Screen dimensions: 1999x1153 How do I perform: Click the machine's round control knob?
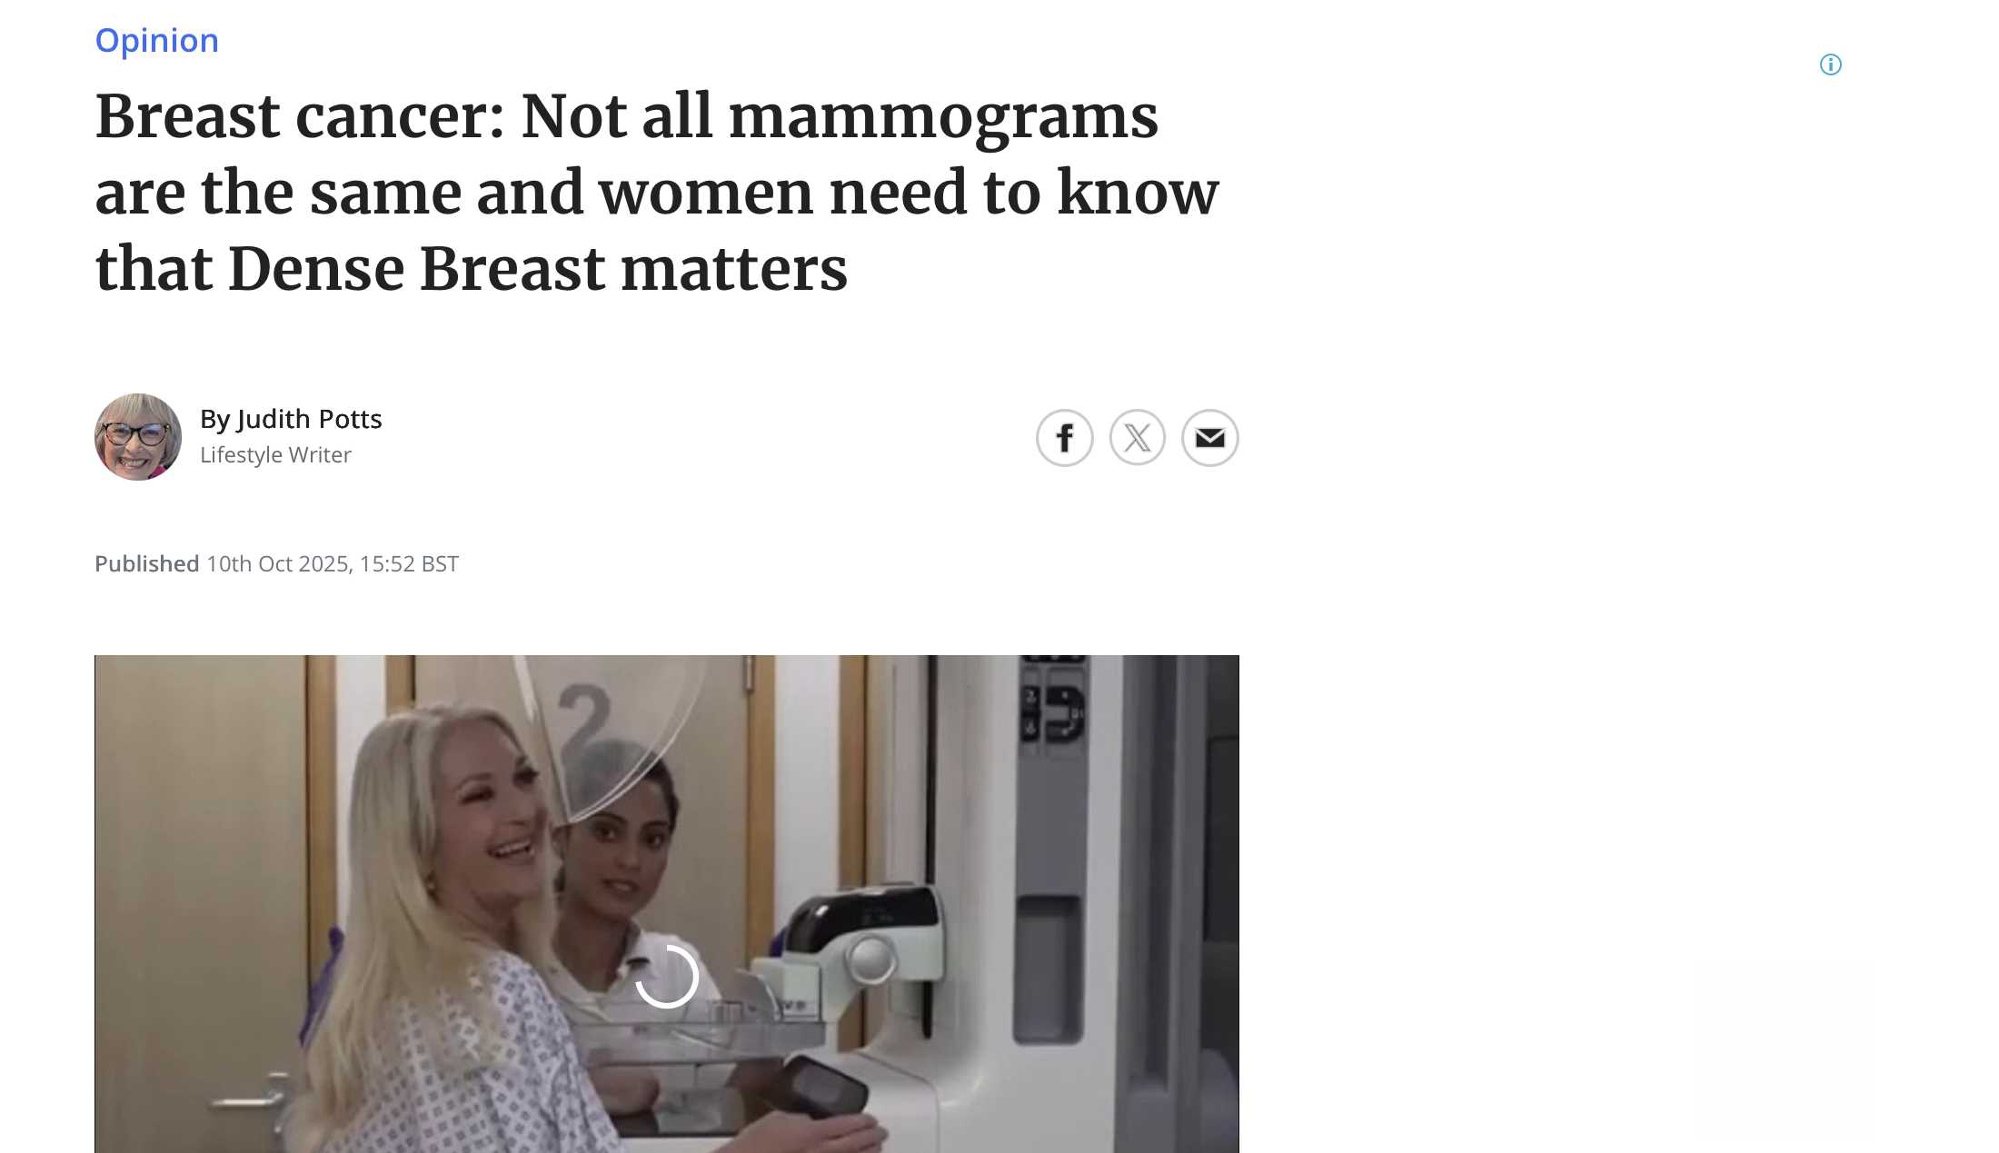click(x=871, y=959)
